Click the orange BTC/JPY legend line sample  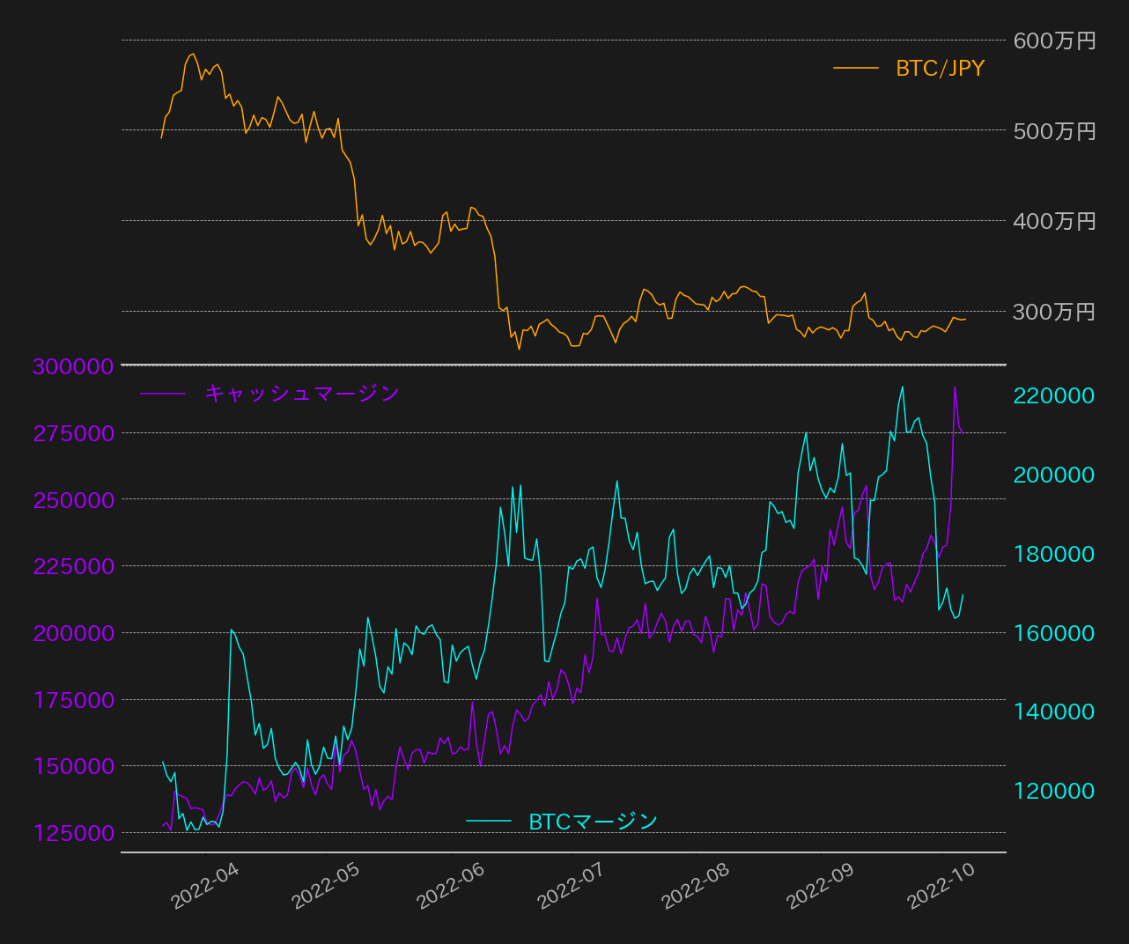pos(856,68)
